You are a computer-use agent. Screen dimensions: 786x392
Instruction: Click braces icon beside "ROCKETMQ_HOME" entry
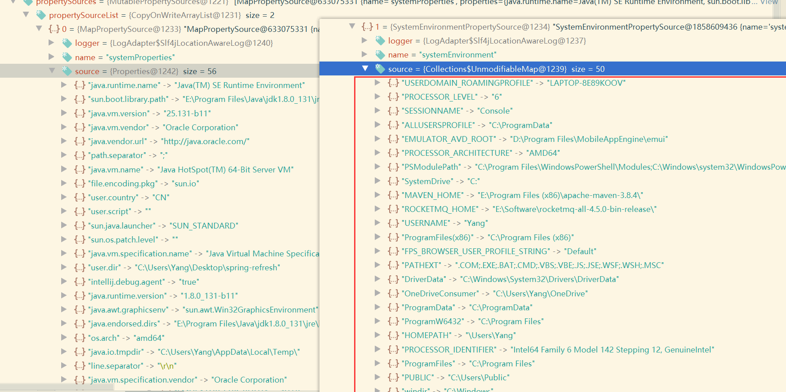tap(393, 209)
